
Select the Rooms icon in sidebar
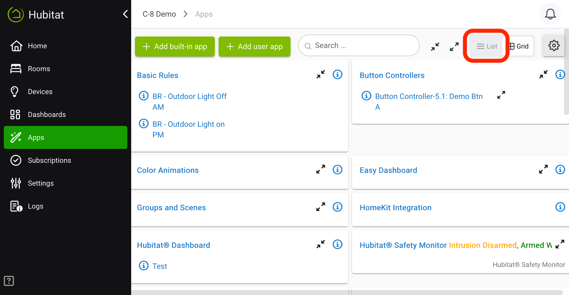(x=15, y=68)
